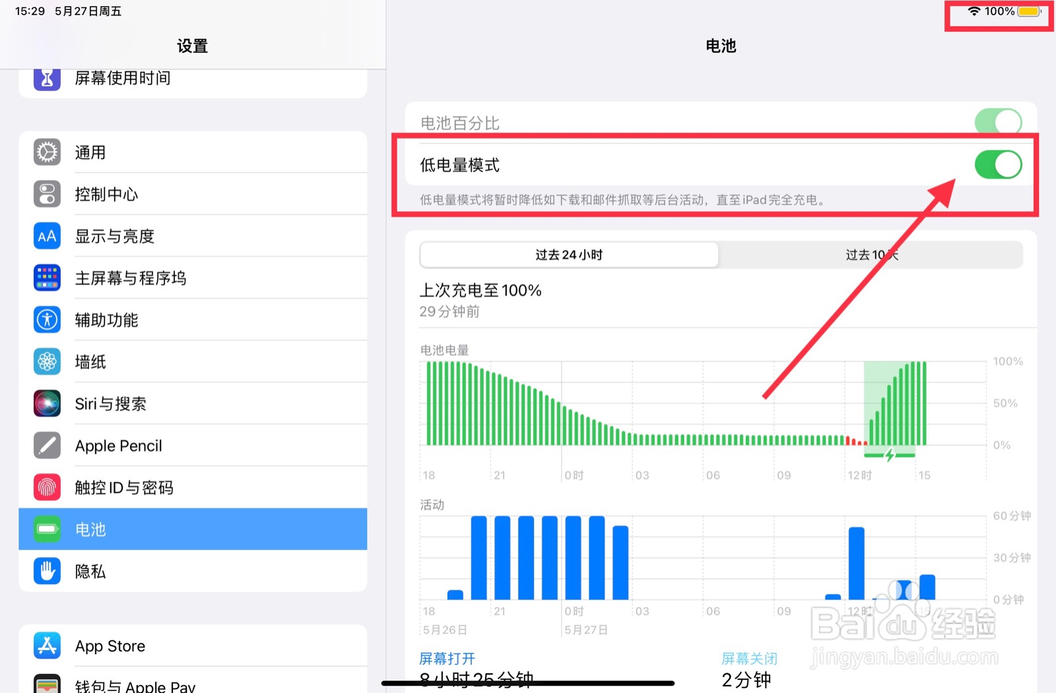This screenshot has width=1056, height=693.
Task: Click the 屏幕打开 usage statistic
Action: point(447,658)
